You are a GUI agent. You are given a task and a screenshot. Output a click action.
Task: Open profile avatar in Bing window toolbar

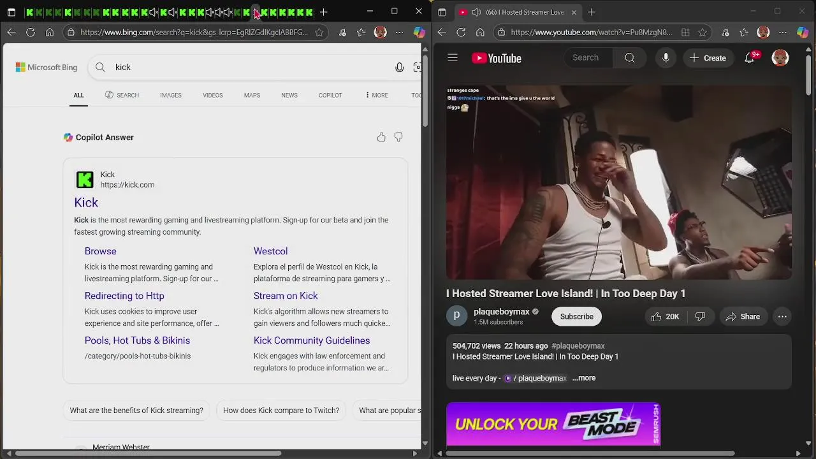click(x=380, y=32)
